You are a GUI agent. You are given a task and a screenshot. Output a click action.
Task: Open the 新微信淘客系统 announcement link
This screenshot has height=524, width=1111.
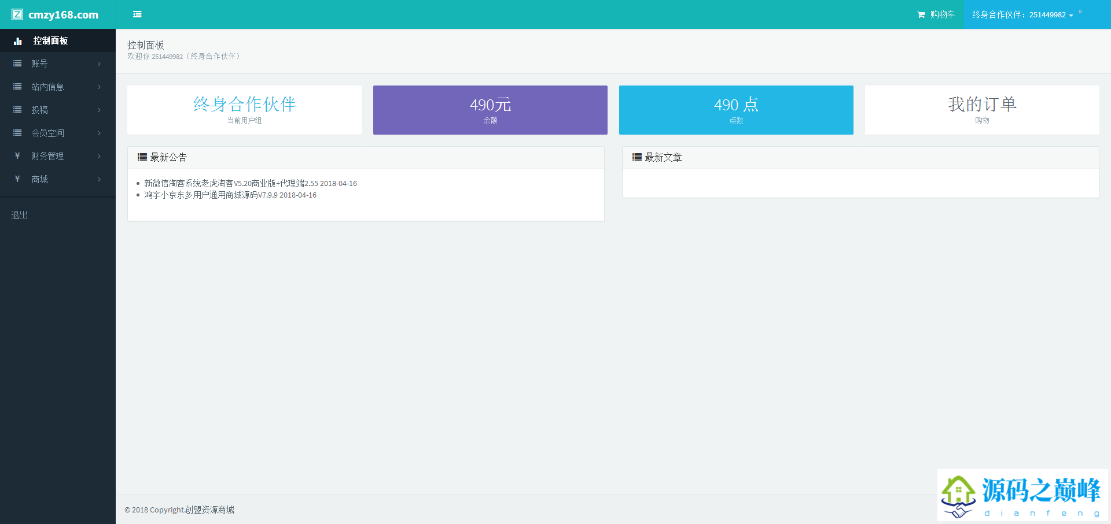coord(231,183)
